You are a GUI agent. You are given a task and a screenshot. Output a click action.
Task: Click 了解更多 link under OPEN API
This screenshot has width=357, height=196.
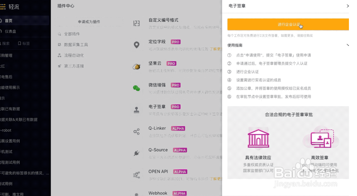216,179
